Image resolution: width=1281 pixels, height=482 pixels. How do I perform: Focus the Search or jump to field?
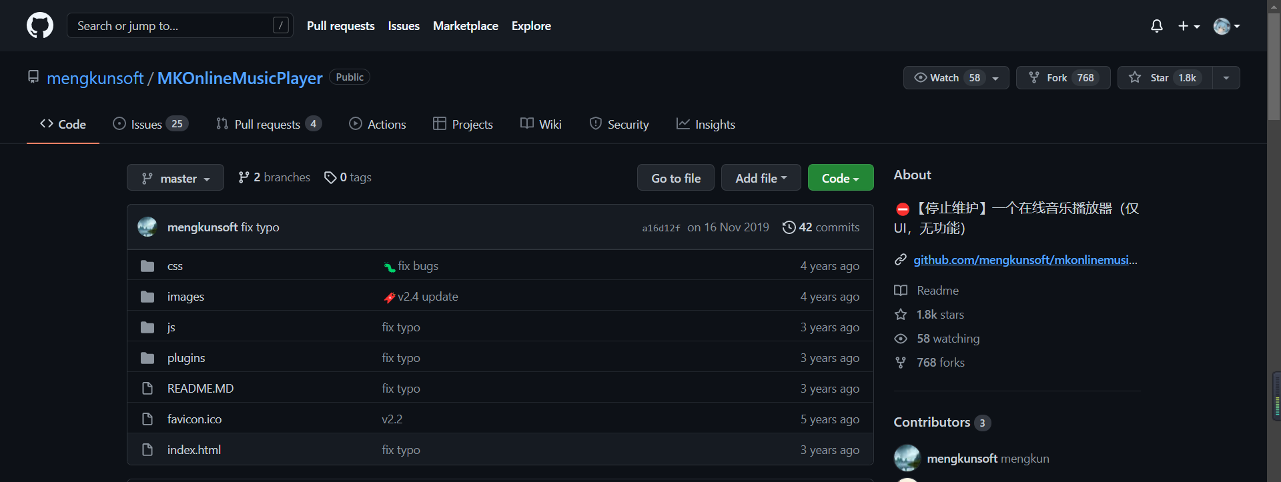click(180, 25)
